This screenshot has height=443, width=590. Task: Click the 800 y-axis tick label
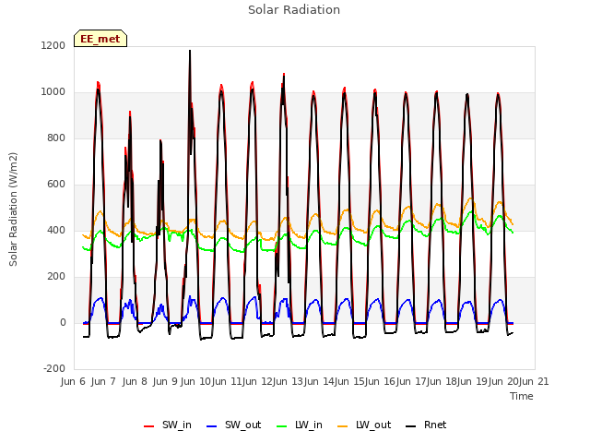(56, 138)
